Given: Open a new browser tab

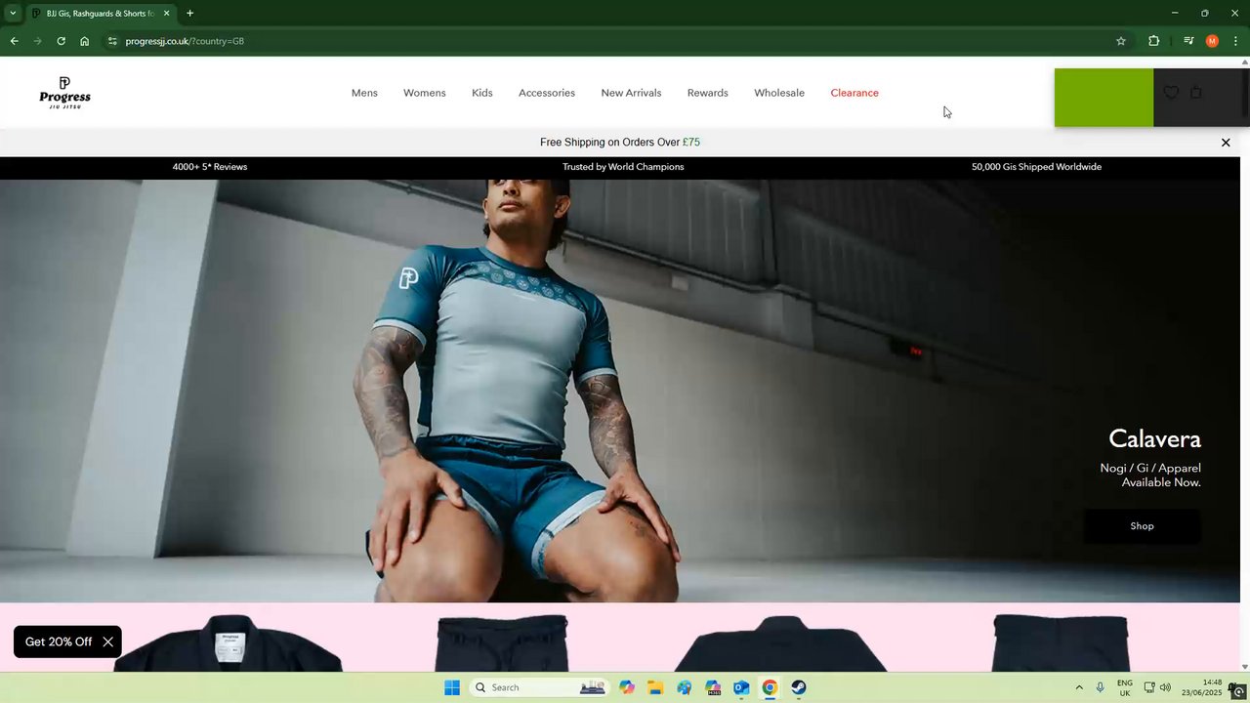Looking at the screenshot, I should click(189, 14).
